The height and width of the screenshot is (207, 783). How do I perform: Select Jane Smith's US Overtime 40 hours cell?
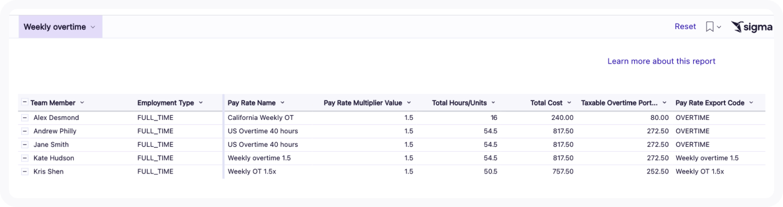pyautogui.click(x=263, y=145)
